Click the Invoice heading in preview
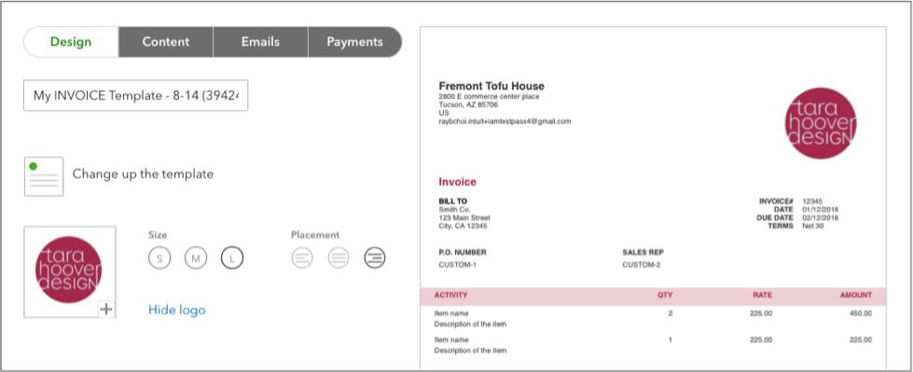Screen dimensions: 913x372 pos(457,182)
